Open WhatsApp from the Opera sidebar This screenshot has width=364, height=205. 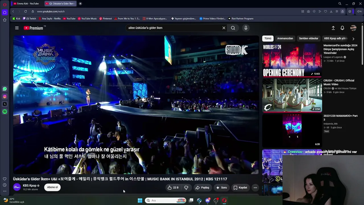coord(5,89)
